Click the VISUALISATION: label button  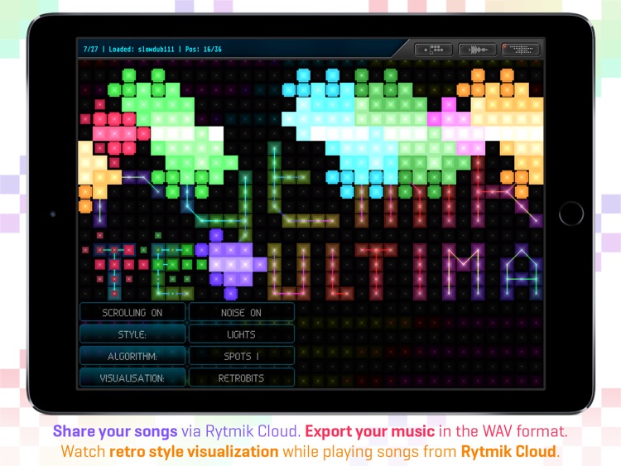pos(132,377)
